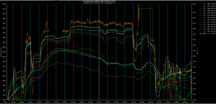Click the EGT or TIT left axis title
Image resolution: width=216 pixels, height=104 pixels.
(x=1, y=52)
